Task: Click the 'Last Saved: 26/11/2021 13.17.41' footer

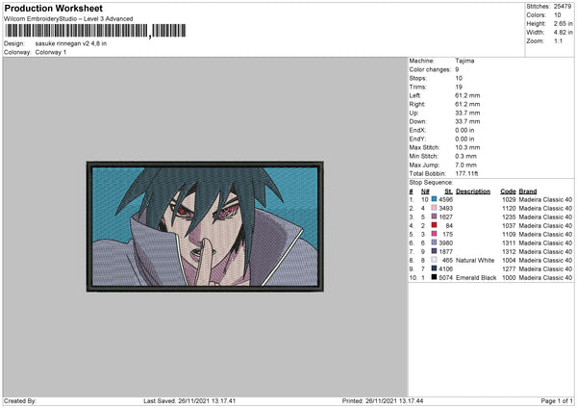Action: point(189,401)
